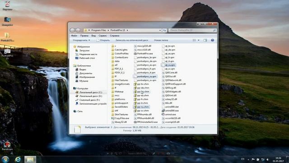Select Избранное in the navigation pane
Screen dimensions: 289x163
tap(82, 47)
